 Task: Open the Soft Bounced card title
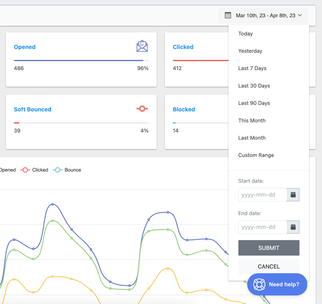click(32, 109)
